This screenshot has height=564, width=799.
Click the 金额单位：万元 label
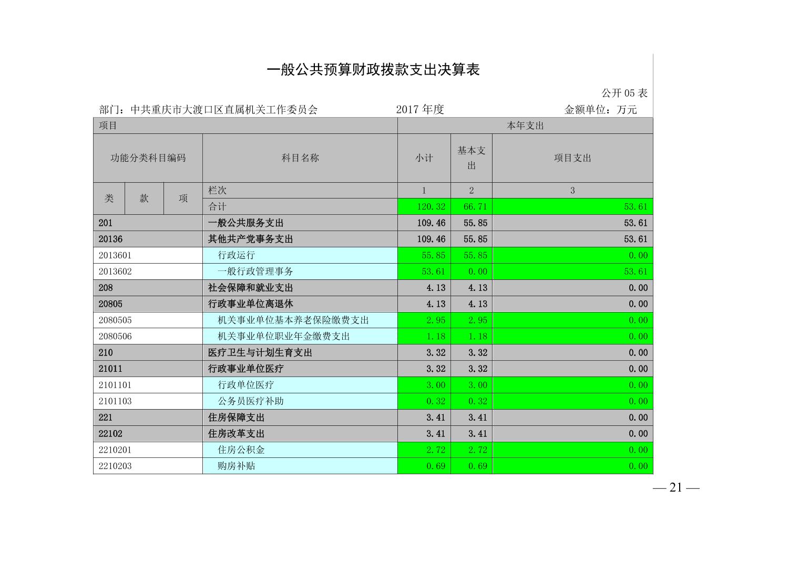600,110
